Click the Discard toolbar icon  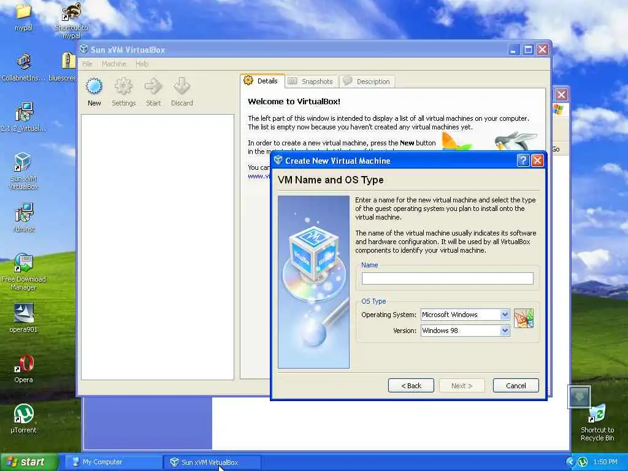[182, 86]
